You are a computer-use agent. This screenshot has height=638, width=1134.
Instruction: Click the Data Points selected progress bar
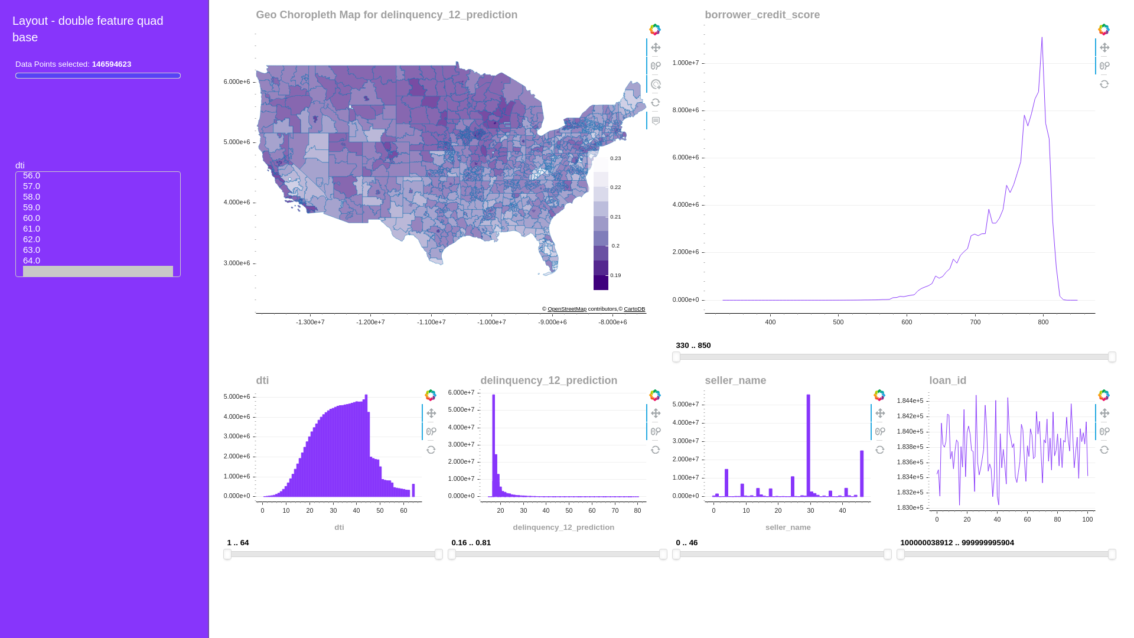point(98,76)
